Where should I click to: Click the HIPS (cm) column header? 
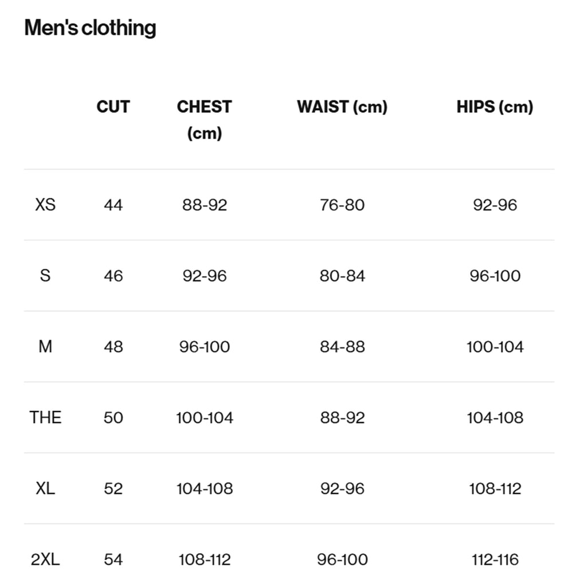click(x=495, y=107)
